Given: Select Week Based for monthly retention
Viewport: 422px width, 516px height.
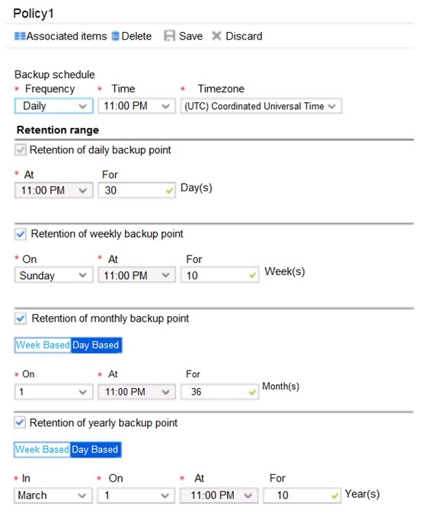Looking at the screenshot, I should pos(43,345).
